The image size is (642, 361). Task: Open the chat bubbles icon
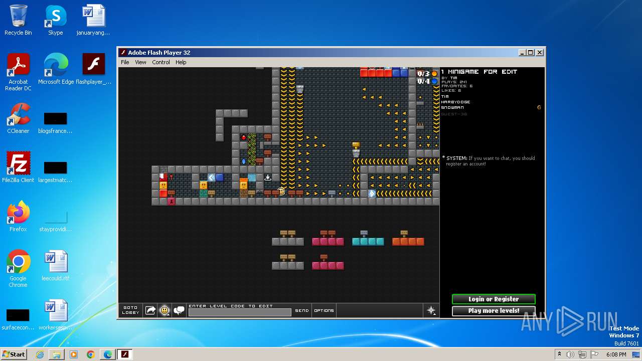point(179,311)
